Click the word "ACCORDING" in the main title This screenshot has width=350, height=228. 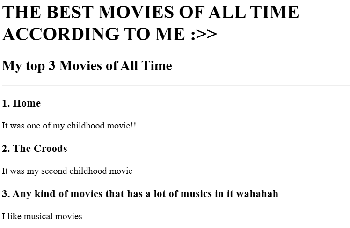coord(60,34)
